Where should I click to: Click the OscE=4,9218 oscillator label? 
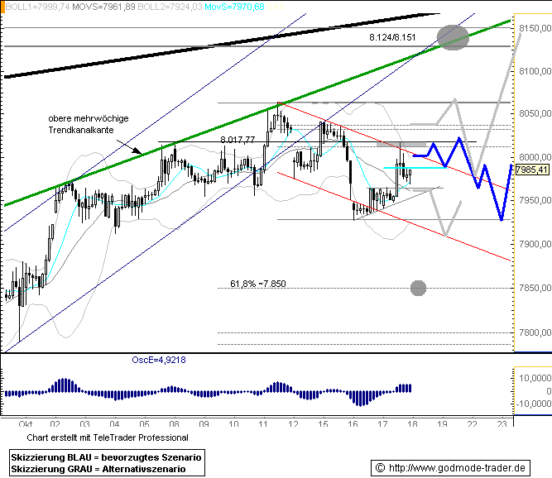159,360
